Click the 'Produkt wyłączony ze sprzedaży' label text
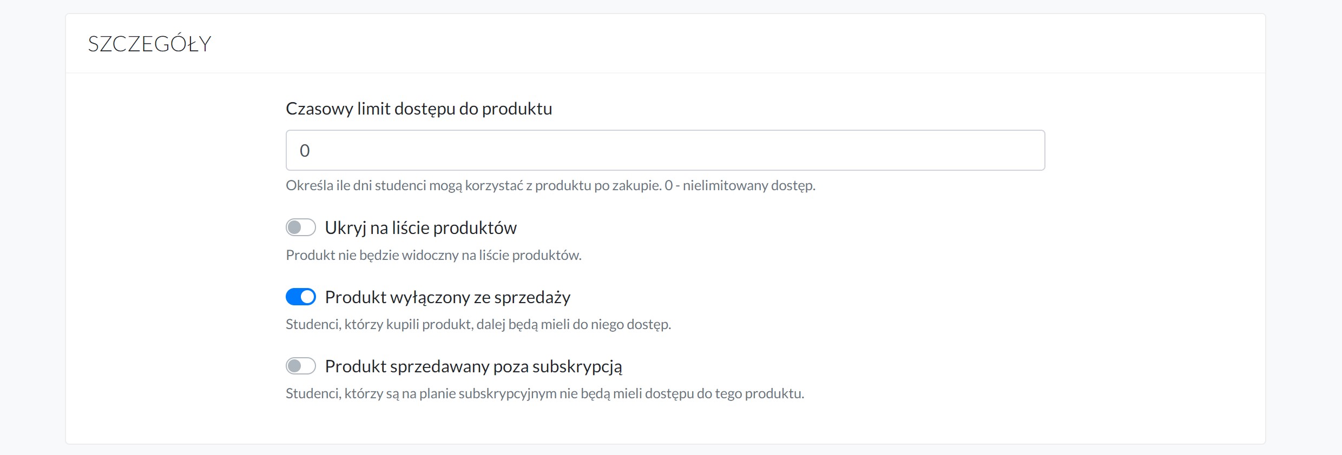1342x455 pixels. 448,297
